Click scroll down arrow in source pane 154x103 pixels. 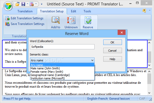[149, 65]
